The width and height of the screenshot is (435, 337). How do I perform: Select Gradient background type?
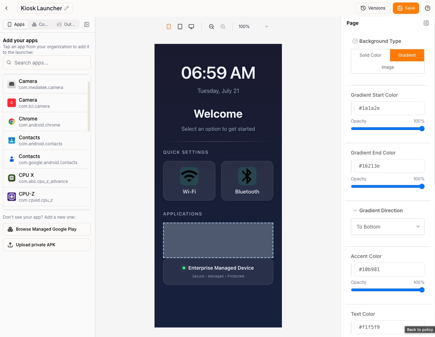pyautogui.click(x=407, y=55)
